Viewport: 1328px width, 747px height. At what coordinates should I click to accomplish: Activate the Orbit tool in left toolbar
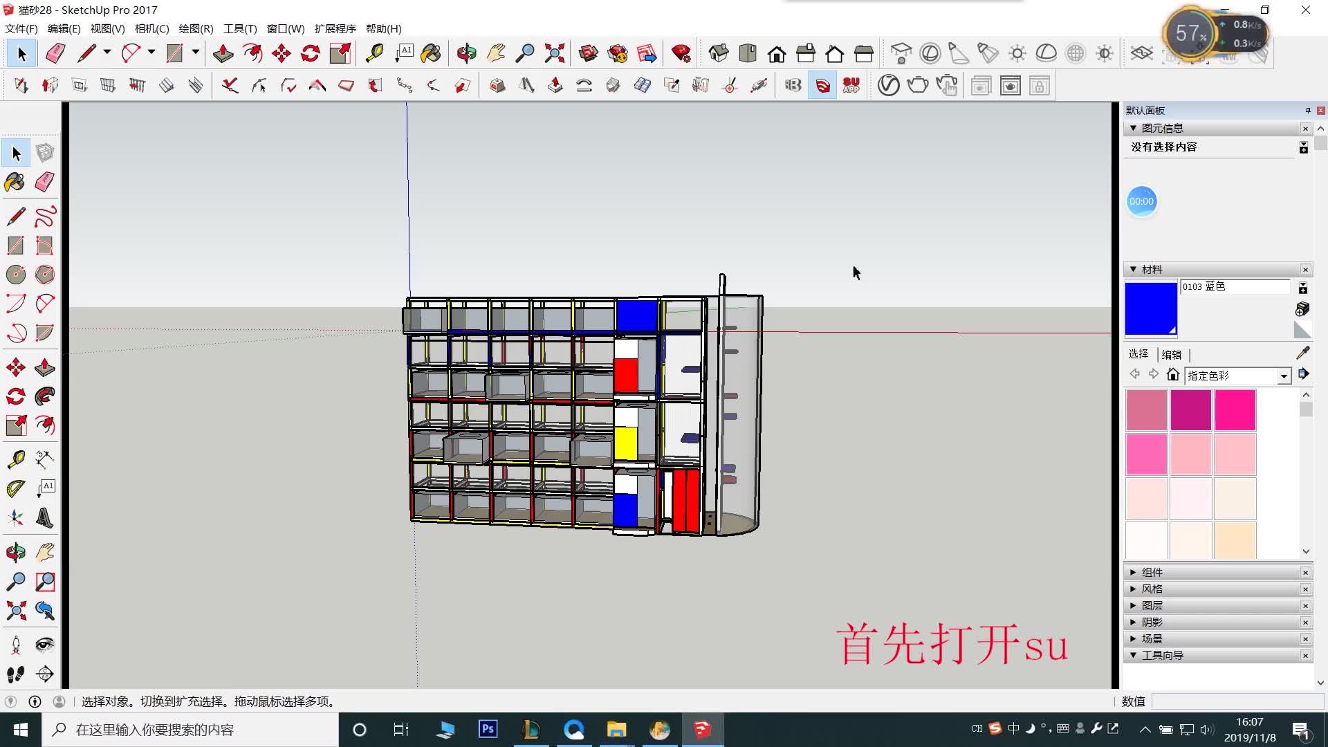(15, 553)
